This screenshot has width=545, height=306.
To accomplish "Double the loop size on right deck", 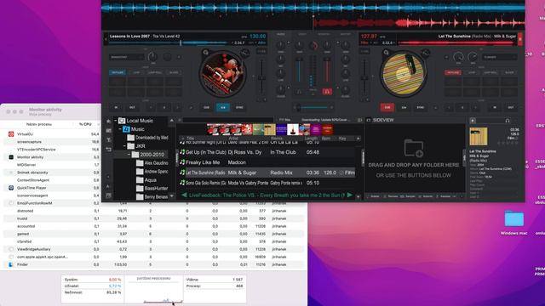I will pyautogui.click(x=475, y=108).
